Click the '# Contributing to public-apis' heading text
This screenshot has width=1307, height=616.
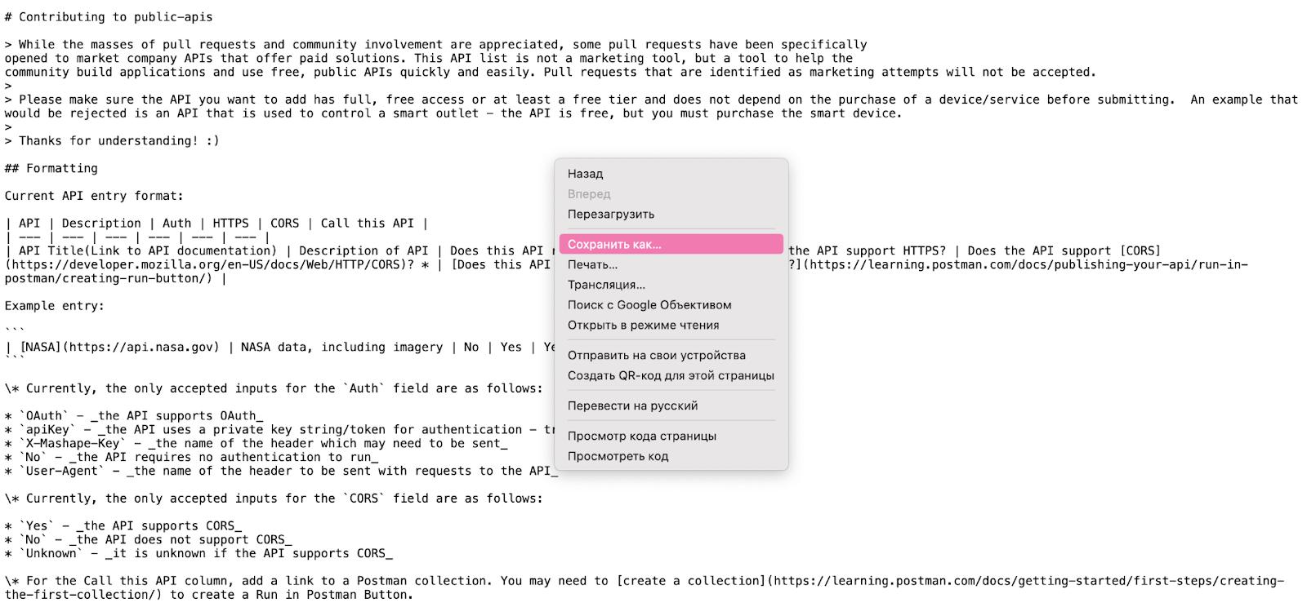(109, 17)
